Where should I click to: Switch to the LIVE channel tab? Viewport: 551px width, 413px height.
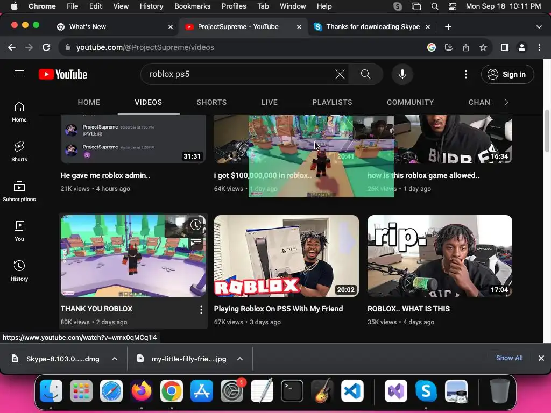270,102
